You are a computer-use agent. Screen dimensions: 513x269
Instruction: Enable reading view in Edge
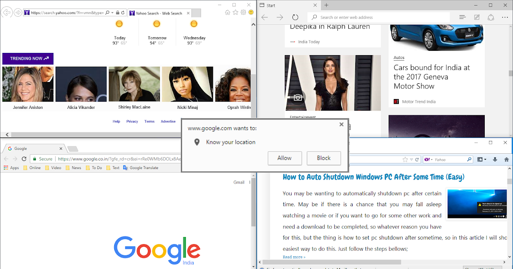(x=463, y=17)
